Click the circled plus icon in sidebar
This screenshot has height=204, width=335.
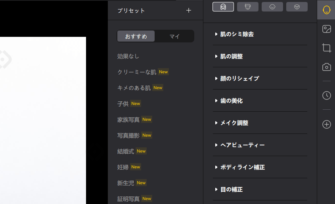pyautogui.click(x=326, y=124)
